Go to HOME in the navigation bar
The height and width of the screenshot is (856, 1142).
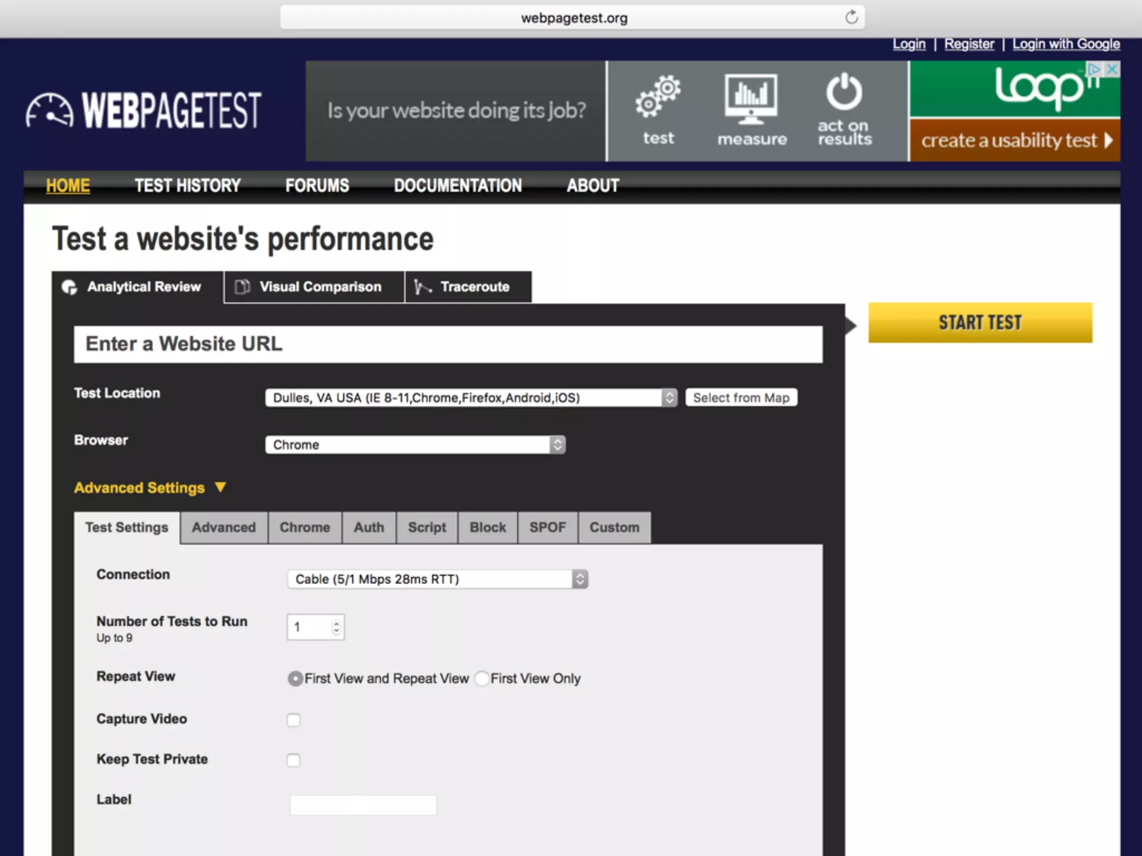[67, 186]
